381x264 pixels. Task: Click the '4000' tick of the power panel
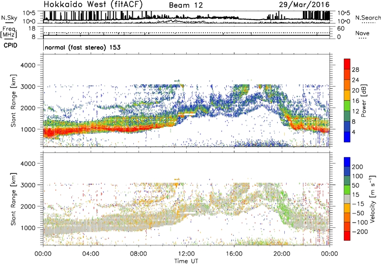pos(28,65)
